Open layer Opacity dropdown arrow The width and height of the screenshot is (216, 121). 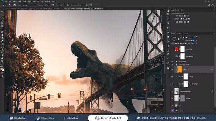pyautogui.click(x=196, y=40)
